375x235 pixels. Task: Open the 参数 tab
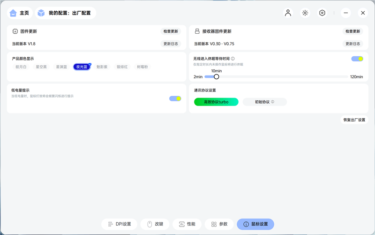(219, 224)
